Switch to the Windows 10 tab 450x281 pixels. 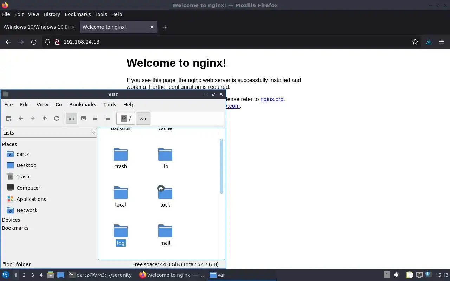click(39, 27)
